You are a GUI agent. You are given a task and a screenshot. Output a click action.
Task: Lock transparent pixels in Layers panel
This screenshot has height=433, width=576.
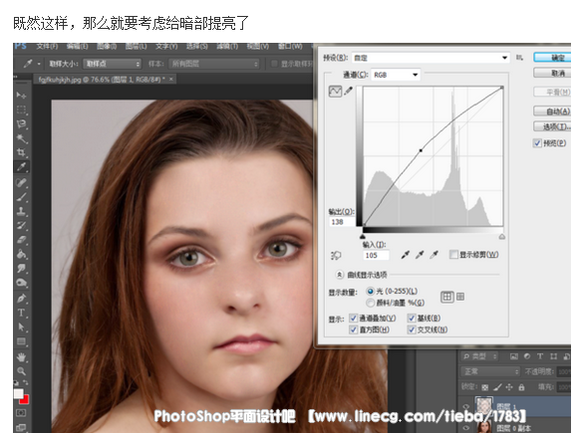[x=485, y=387]
